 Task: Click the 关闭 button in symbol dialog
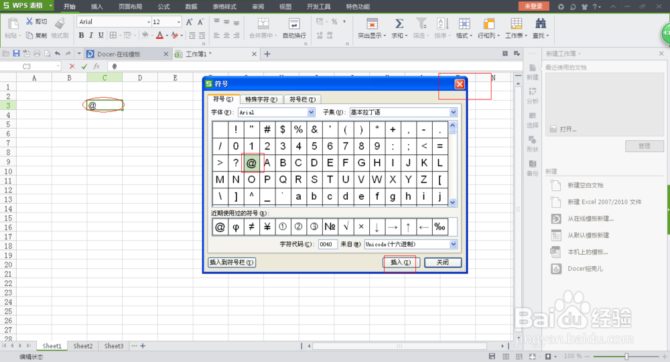pos(443,262)
